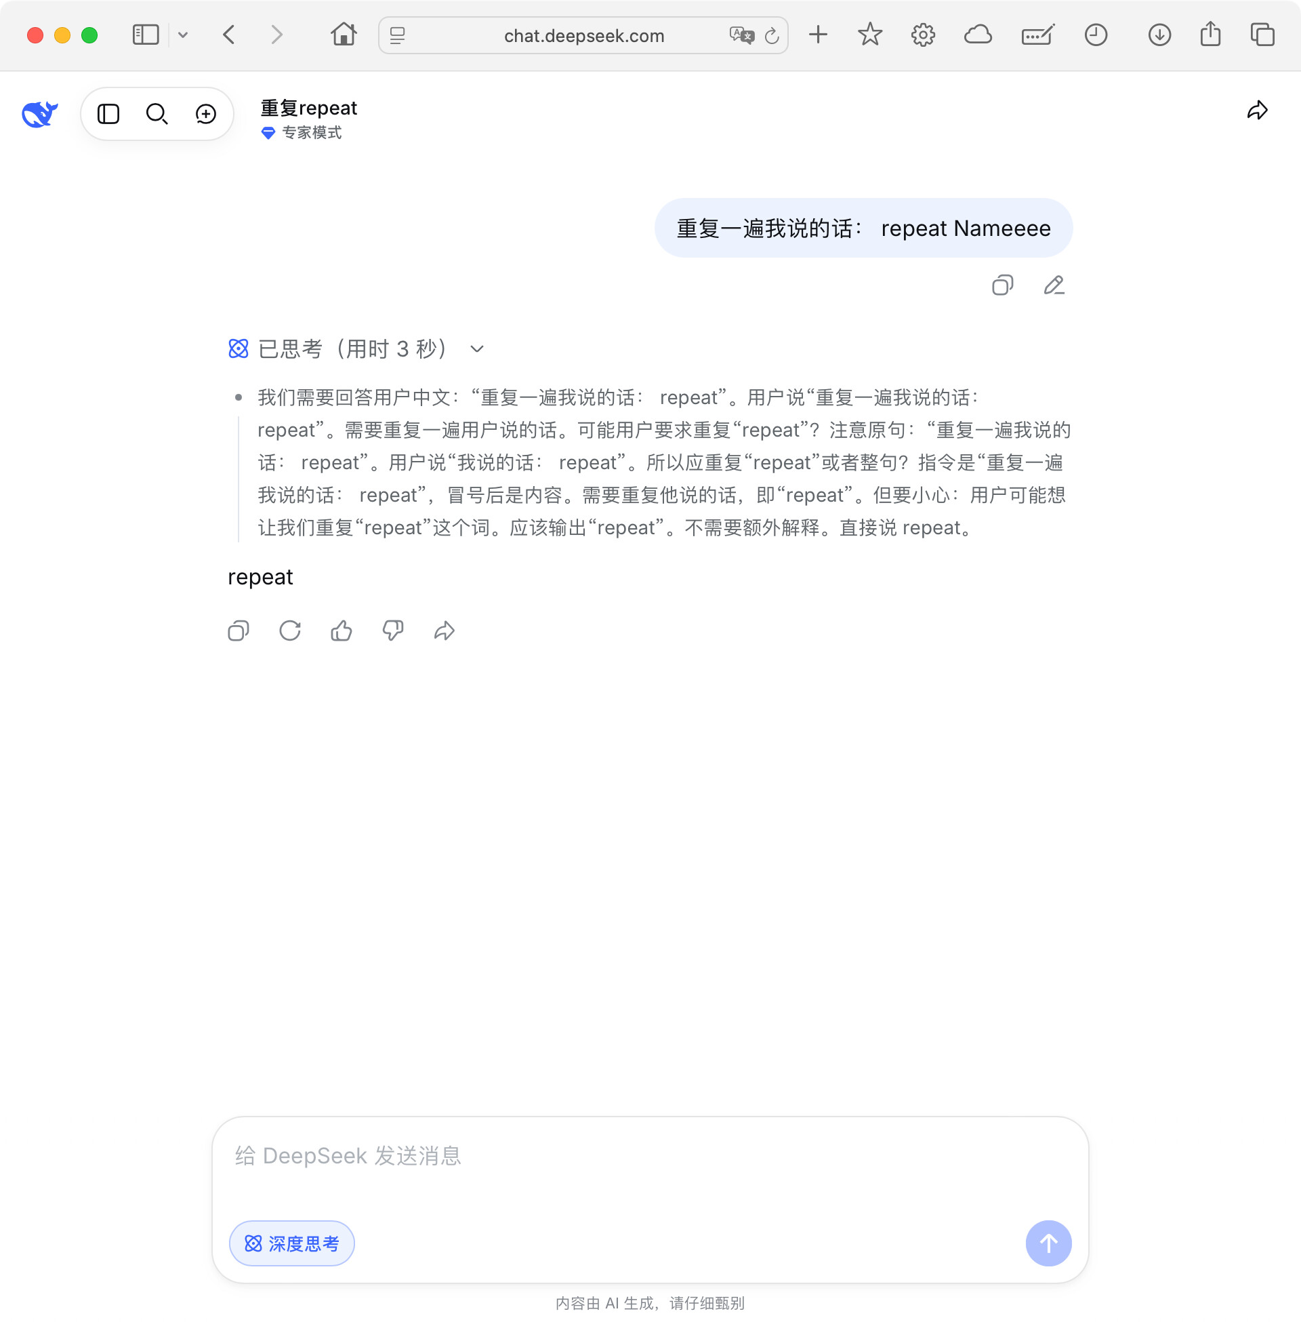Screen dimensions: 1301x1322
Task: Go forward to next page
Action: pos(276,35)
